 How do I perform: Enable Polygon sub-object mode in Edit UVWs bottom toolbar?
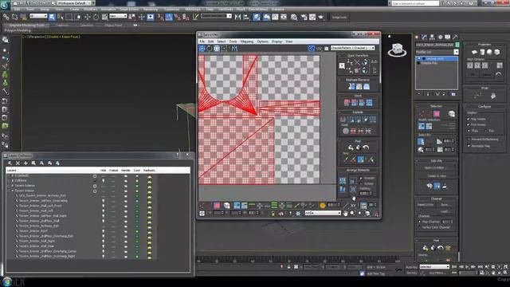tap(217, 206)
